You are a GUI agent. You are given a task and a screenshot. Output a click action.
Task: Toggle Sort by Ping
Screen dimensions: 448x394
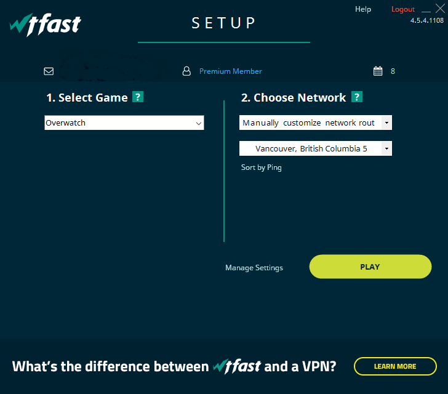[262, 167]
